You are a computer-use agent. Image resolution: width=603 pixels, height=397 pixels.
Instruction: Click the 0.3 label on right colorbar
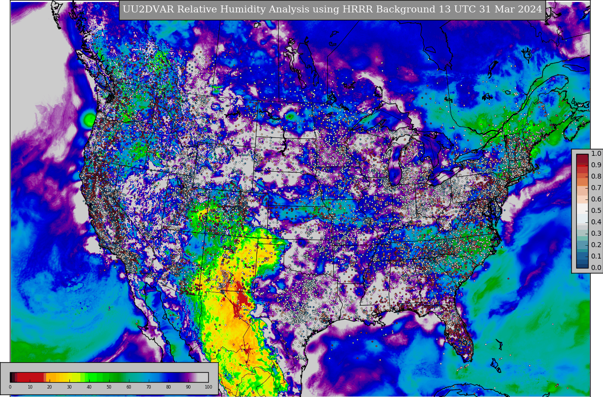point(596,234)
